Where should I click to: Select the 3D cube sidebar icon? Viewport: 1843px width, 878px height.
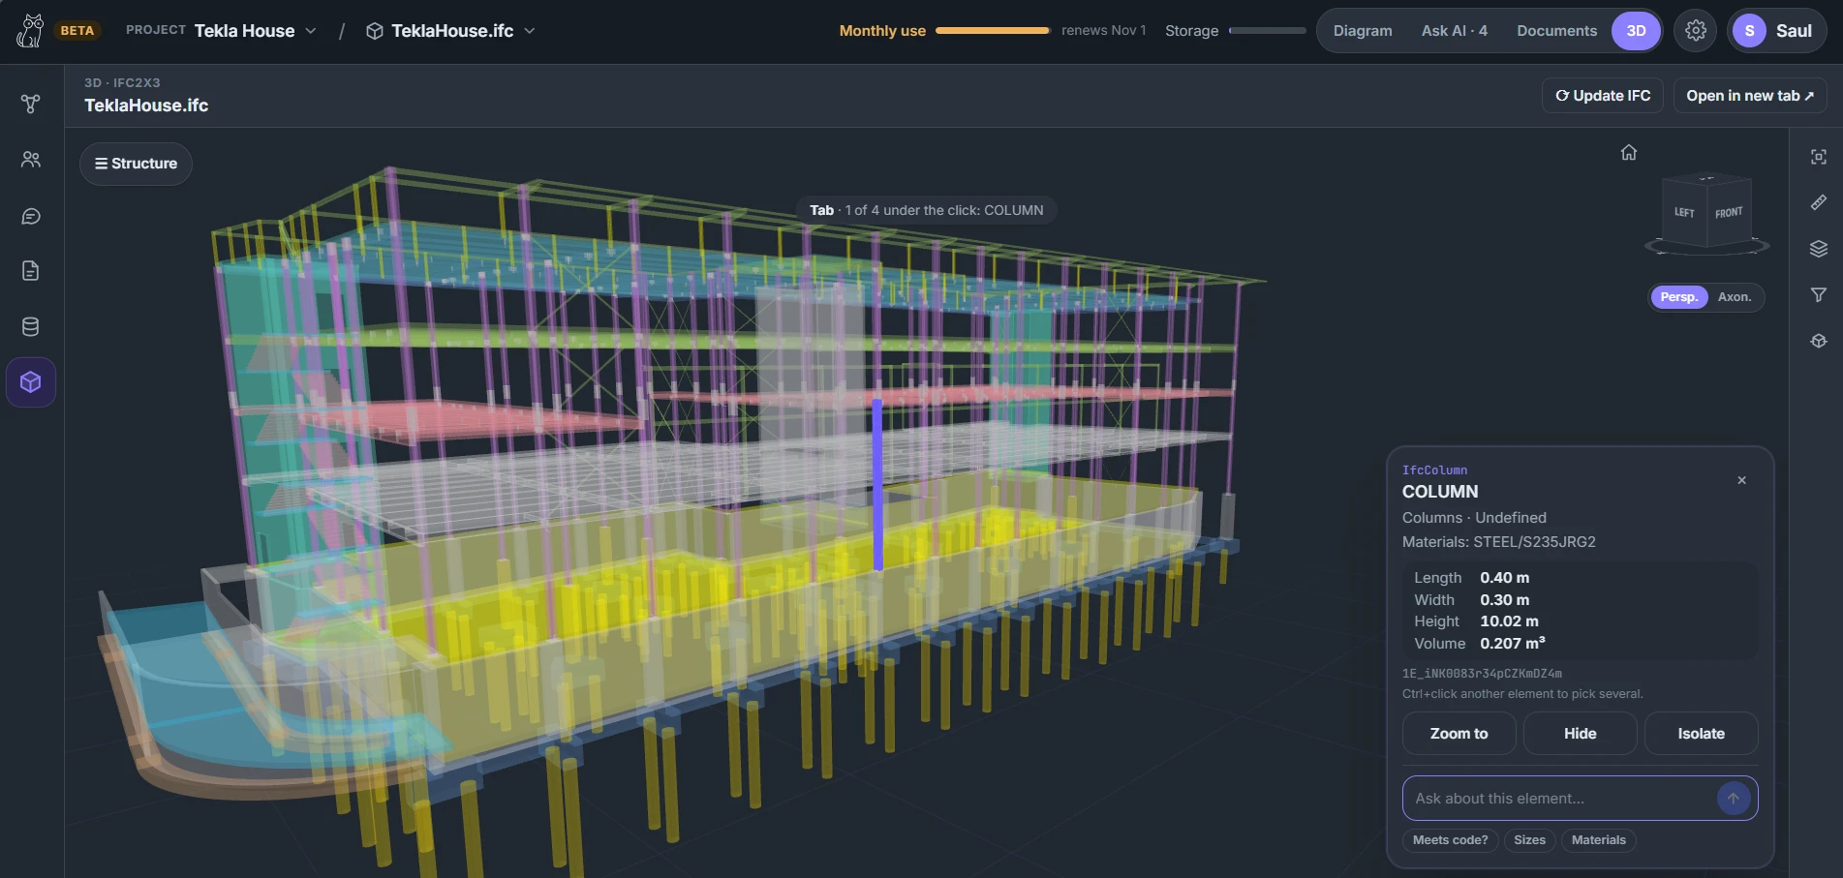[31, 382]
